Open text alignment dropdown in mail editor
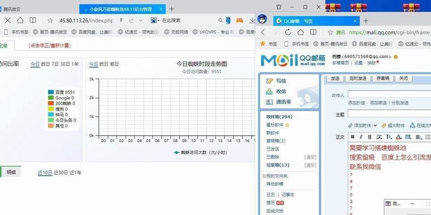The image size is (431, 215). (419, 137)
